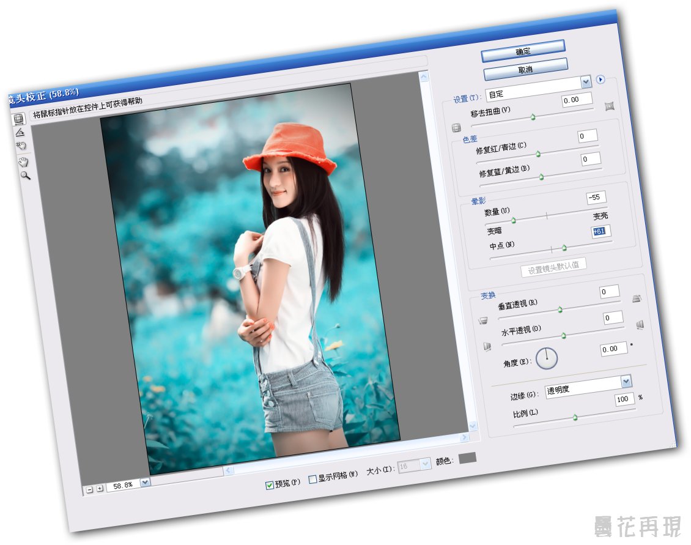Click the 比例 scale slider handle
Viewport: 691px width, 545px height.
click(x=575, y=417)
